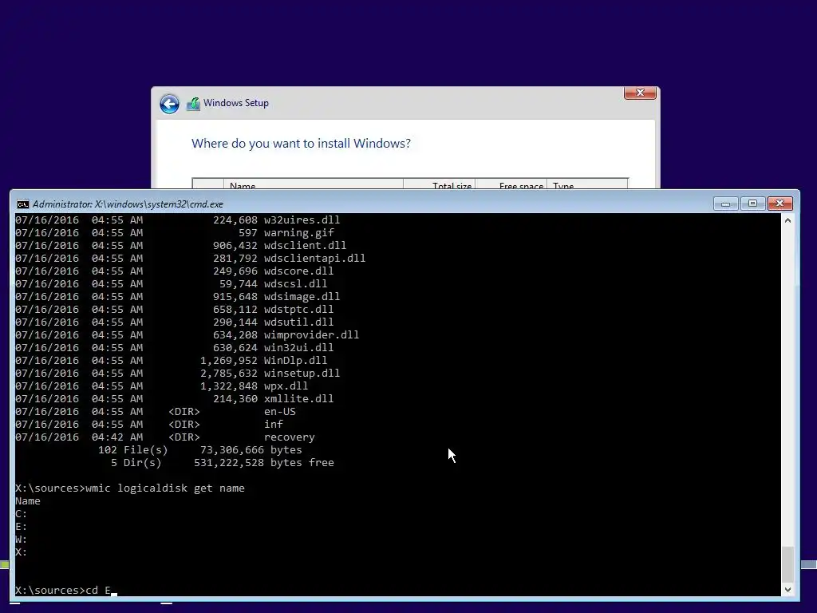Click the wdsclient.dll file entry

180,246
